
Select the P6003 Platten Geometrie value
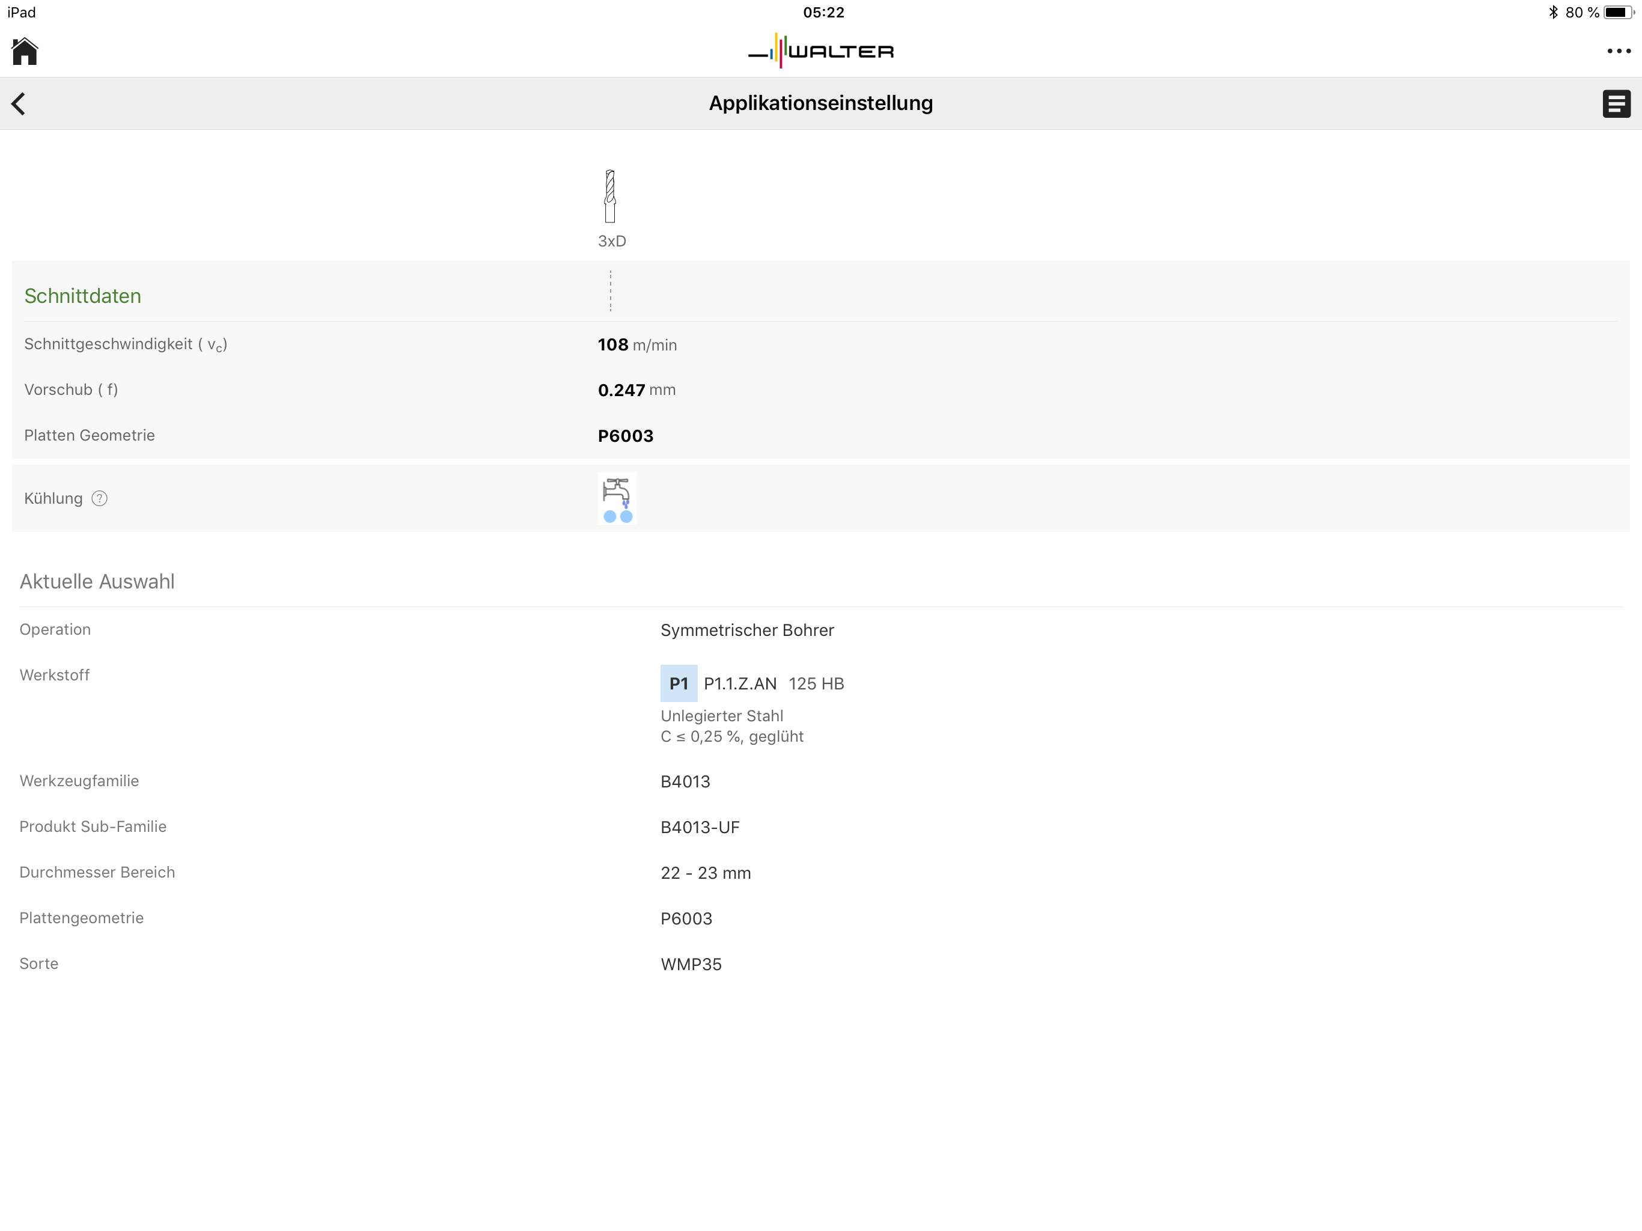pos(625,436)
